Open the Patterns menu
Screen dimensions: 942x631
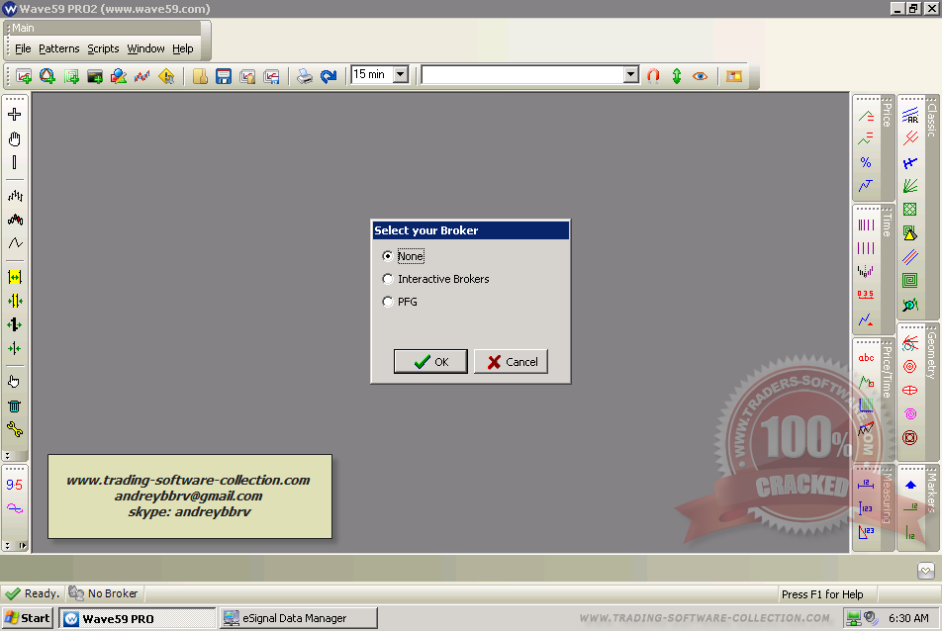(x=59, y=48)
